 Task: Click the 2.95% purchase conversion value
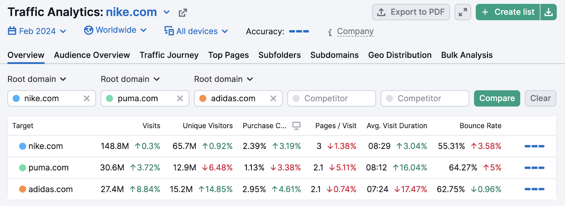pyautogui.click(x=254, y=189)
